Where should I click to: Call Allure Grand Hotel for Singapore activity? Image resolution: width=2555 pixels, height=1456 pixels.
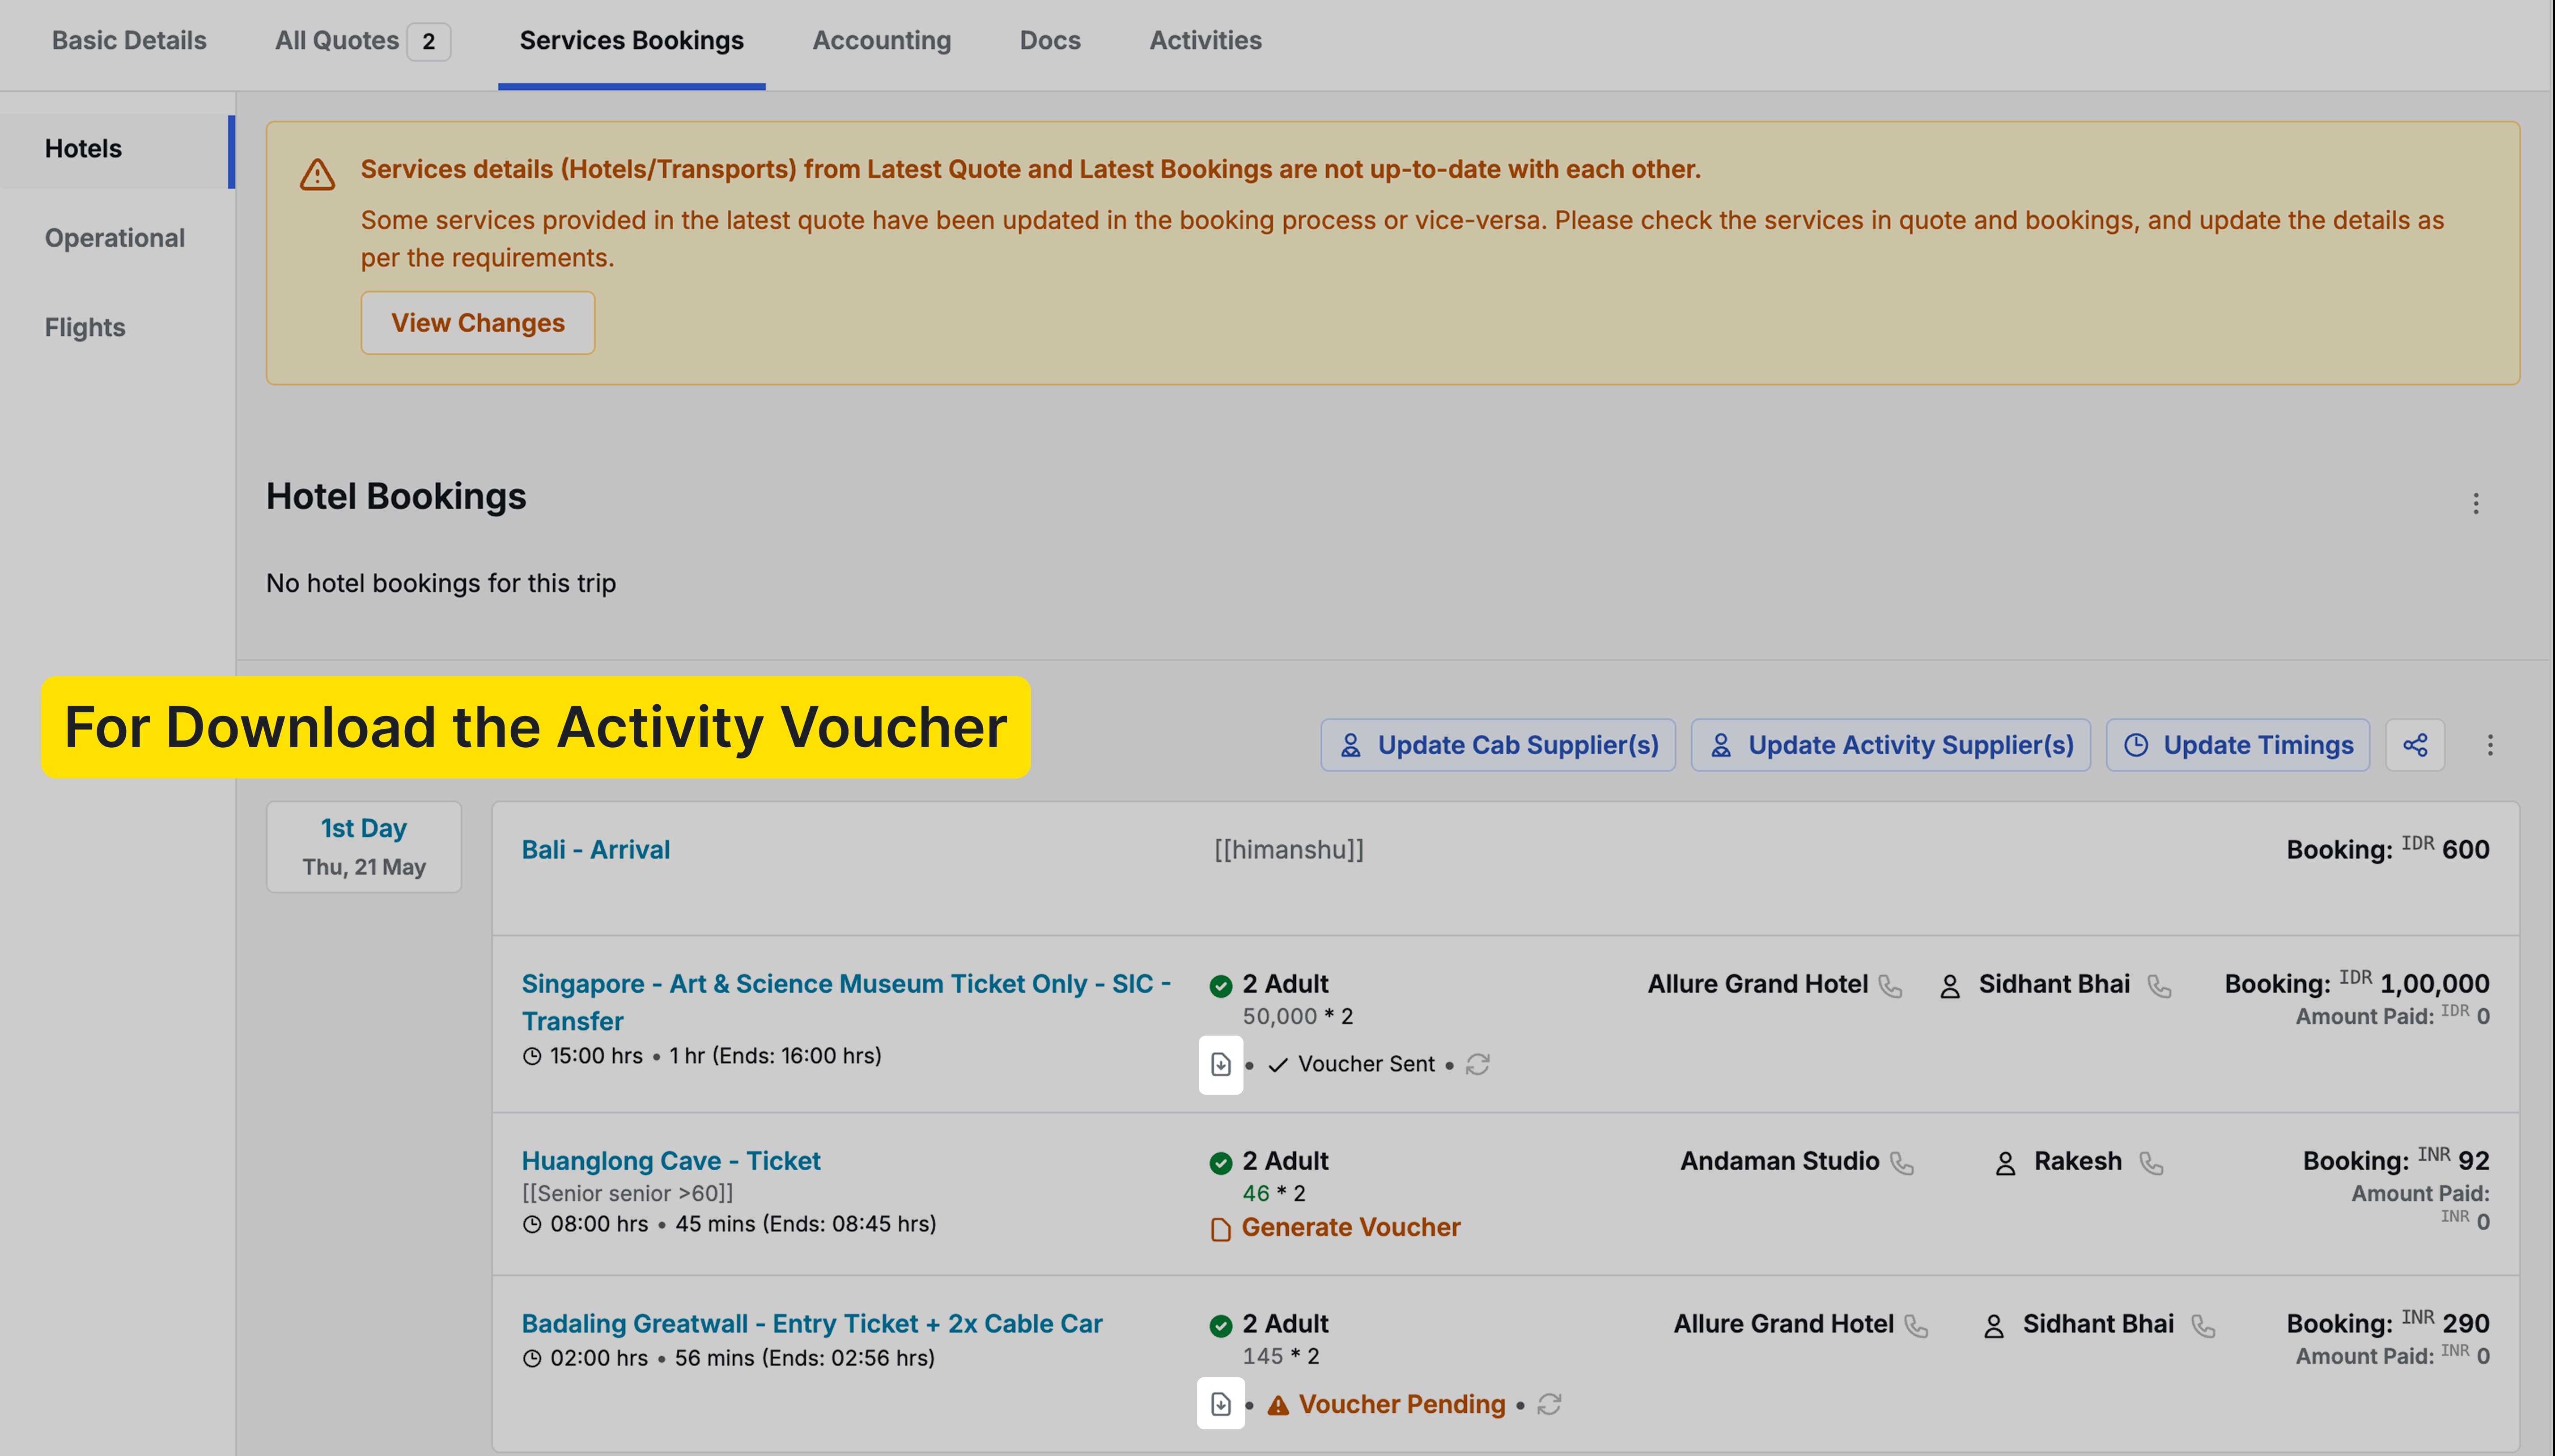coord(1890,986)
